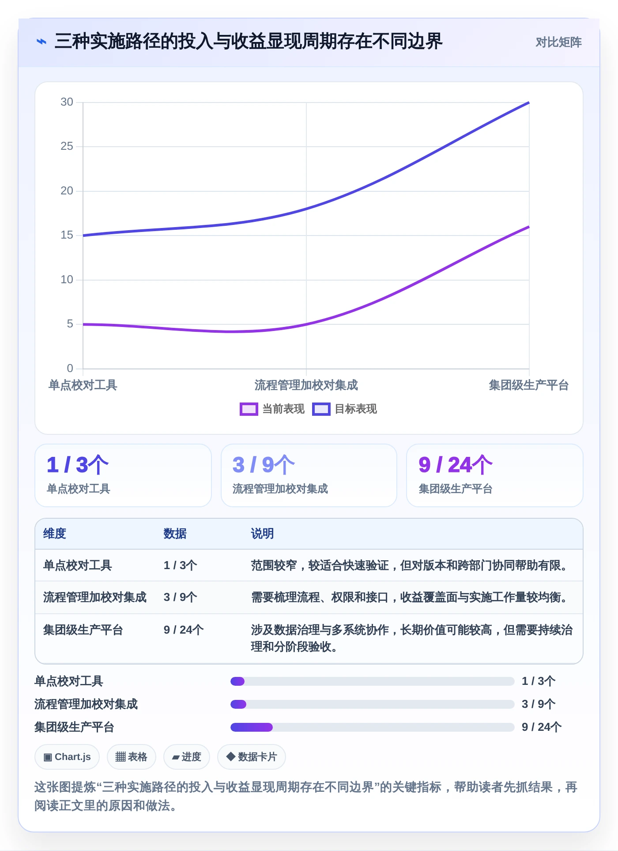Select the 表格 chip
The width and height of the screenshot is (618, 851).
(131, 757)
